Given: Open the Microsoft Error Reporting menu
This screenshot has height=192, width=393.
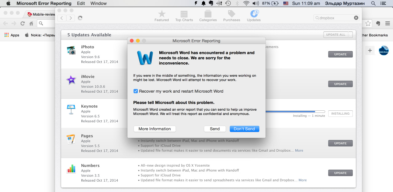Looking at the screenshot, I should 44,3.
